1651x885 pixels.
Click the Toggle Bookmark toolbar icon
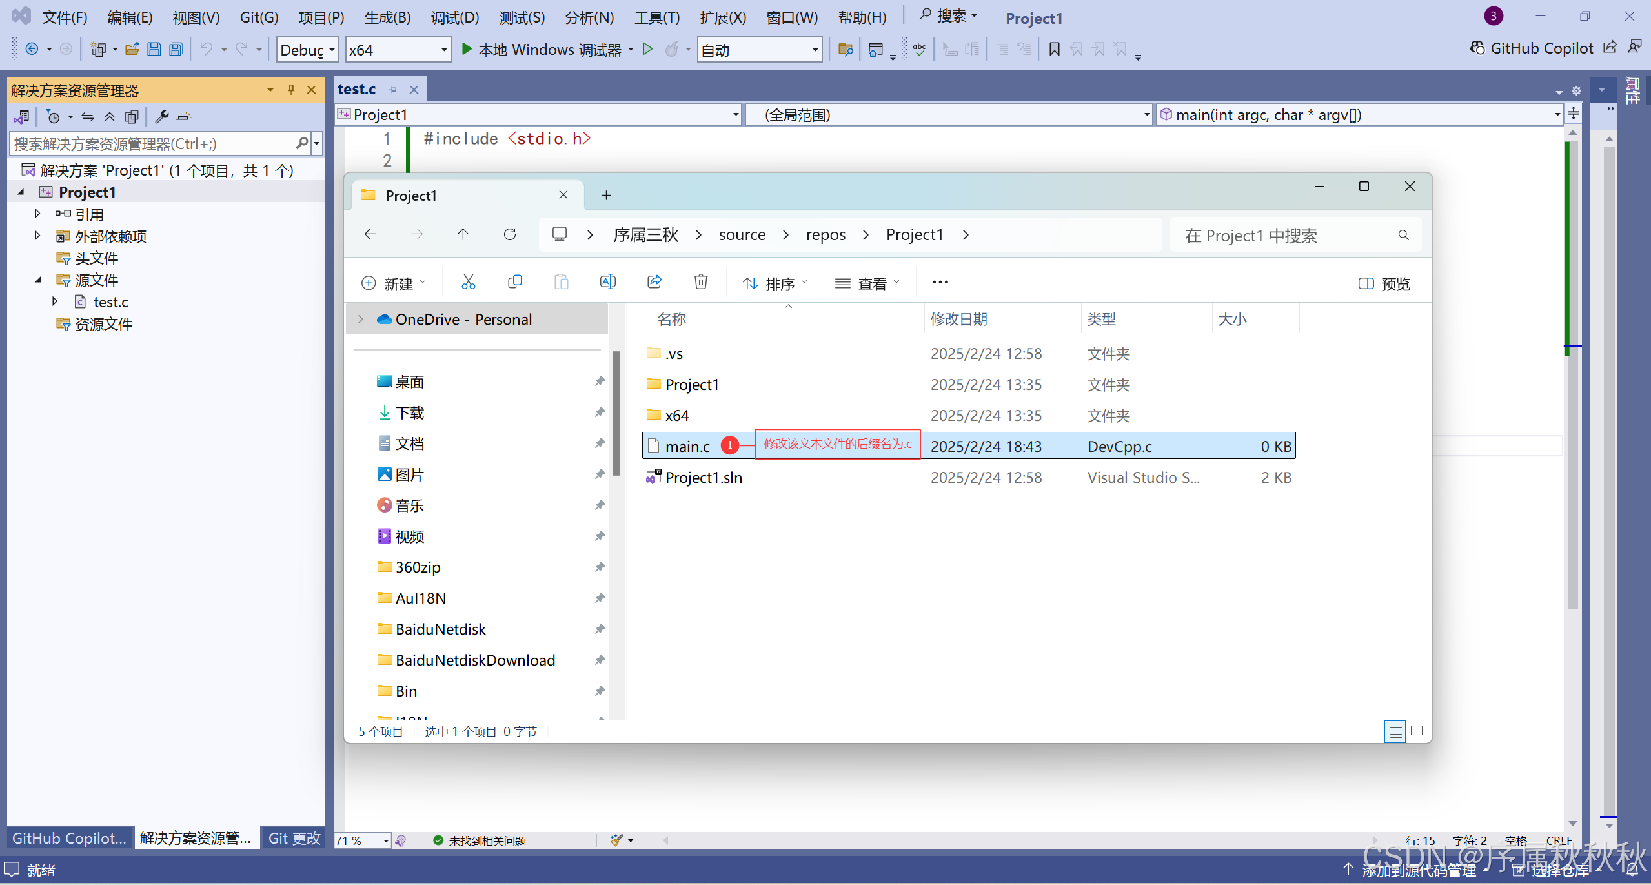tap(1054, 50)
